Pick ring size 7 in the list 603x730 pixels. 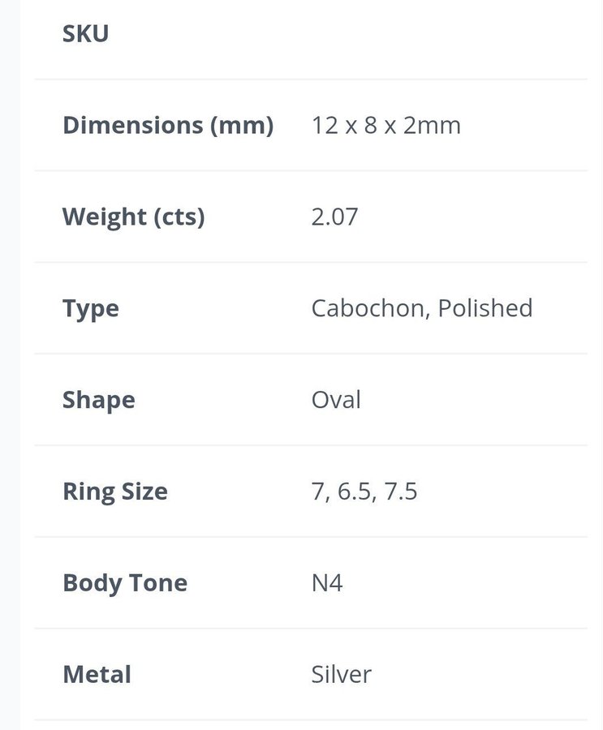tap(317, 492)
